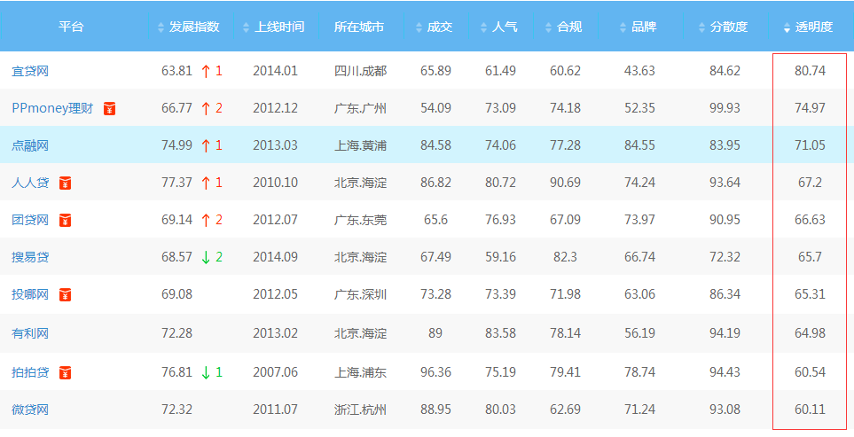Viewport: 854px width, 437px height.
Task: Sort by 透明度 header label
Action: 814,27
